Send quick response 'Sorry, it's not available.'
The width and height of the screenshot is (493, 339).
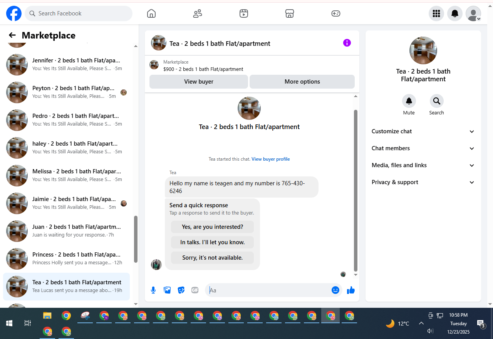point(213,258)
